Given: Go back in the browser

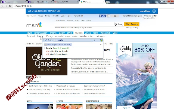Looking at the screenshot, I should [x=2, y=6].
